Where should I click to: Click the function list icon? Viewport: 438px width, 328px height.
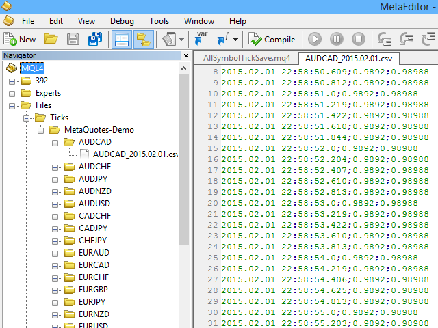pyautogui.click(x=223, y=39)
